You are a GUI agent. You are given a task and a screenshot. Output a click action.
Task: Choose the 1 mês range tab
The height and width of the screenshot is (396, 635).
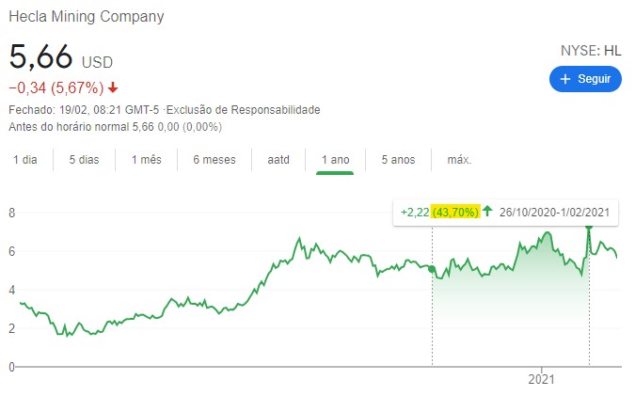pyautogui.click(x=146, y=160)
